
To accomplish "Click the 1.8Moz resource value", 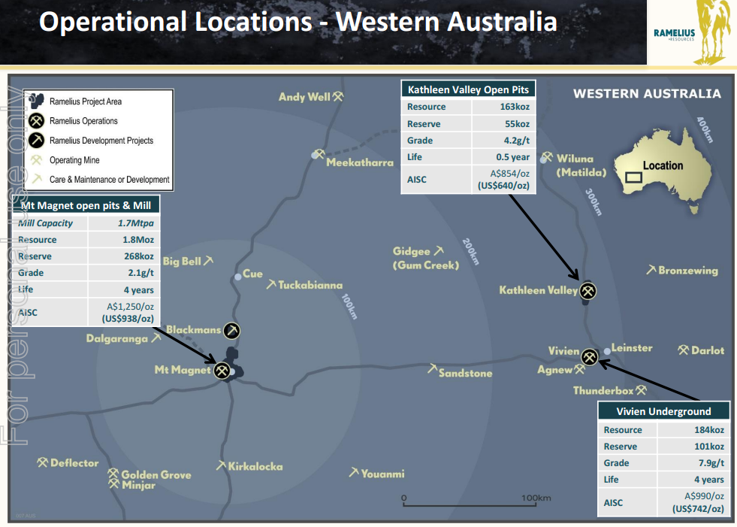I will [x=138, y=240].
